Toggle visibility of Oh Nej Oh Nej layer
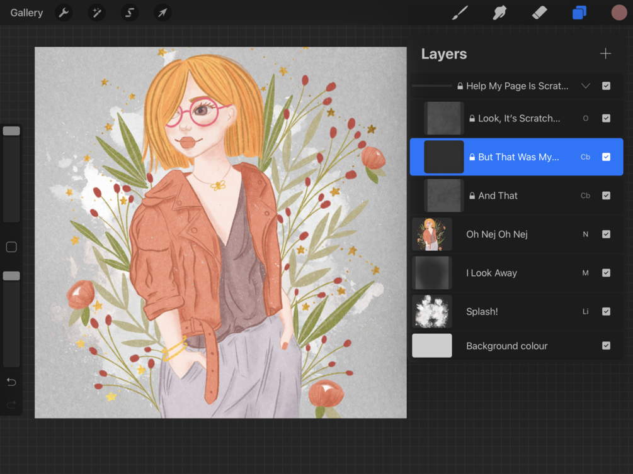 606,234
